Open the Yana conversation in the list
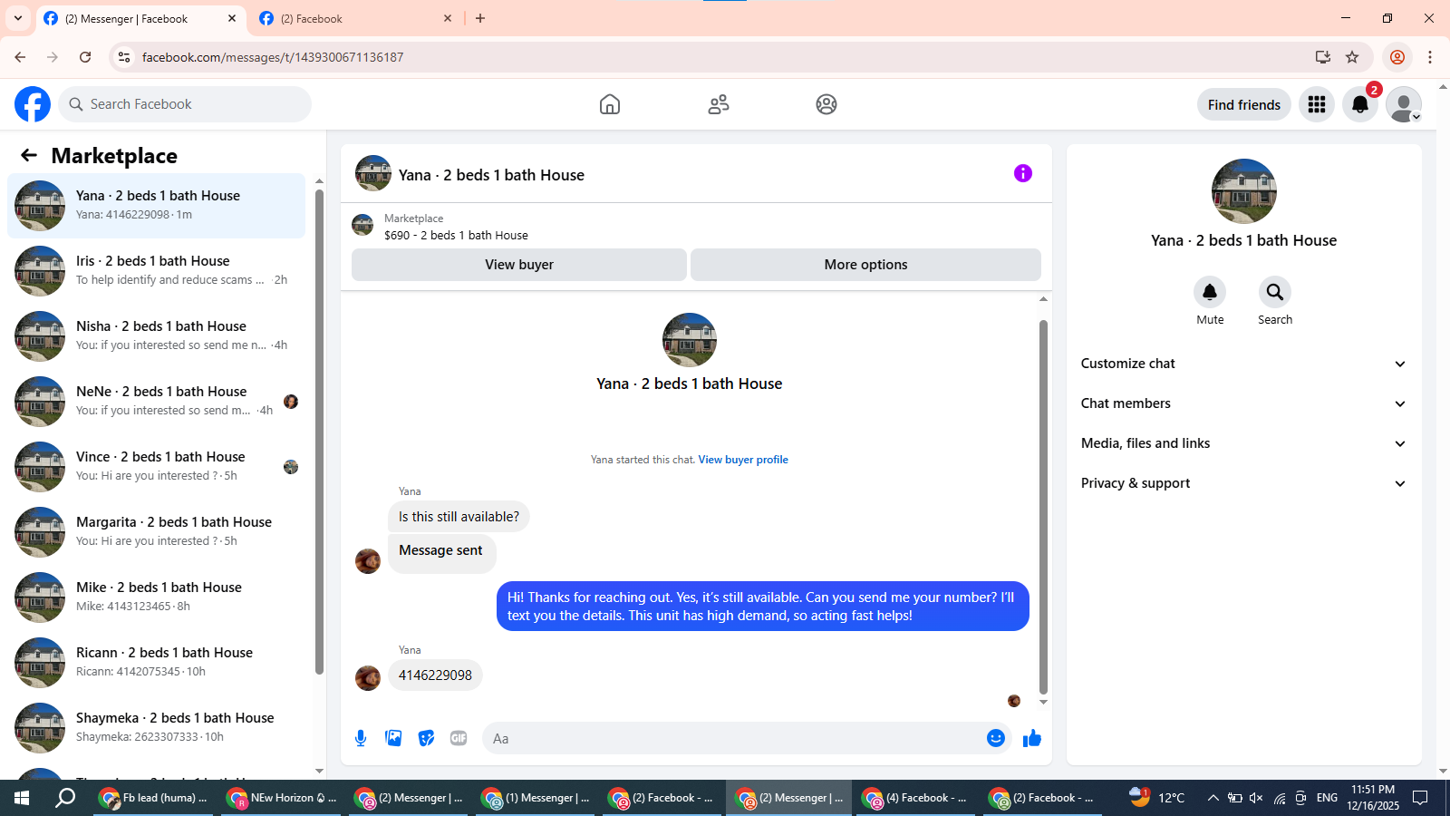This screenshot has height=816, width=1450. pyautogui.click(x=157, y=206)
